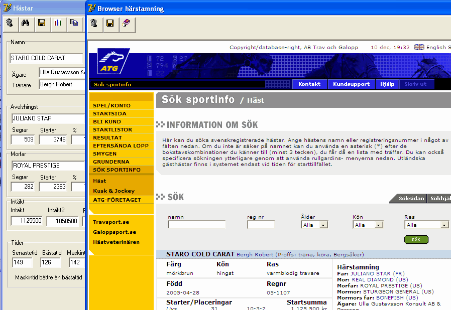Click the Namn field with STARO COLD CARAT
This screenshot has height=310, width=451.
tap(46, 58)
